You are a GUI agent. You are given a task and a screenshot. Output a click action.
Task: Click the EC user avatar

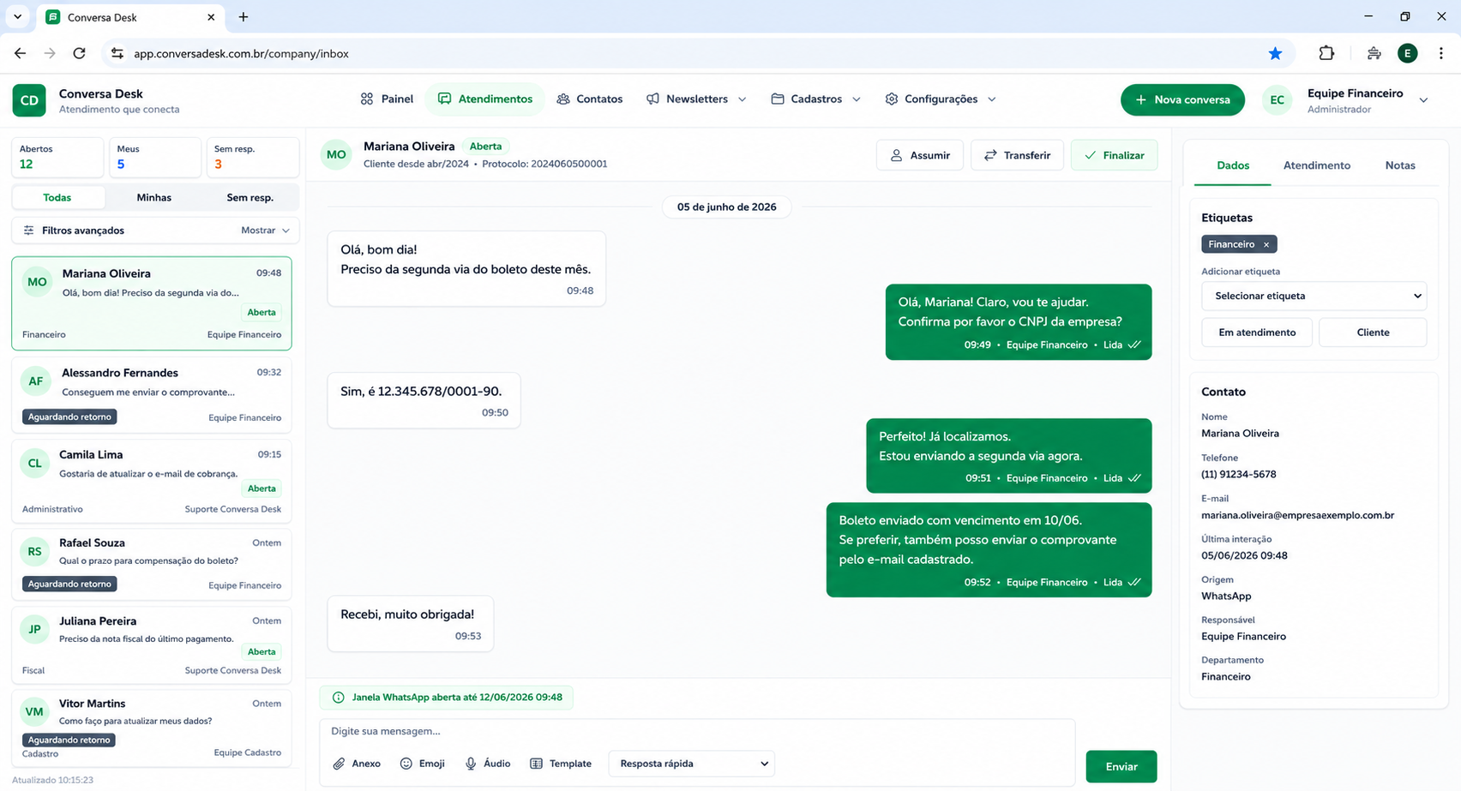1277,100
